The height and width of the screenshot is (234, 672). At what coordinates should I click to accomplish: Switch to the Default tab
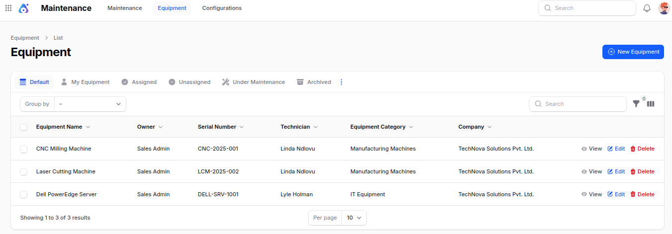pos(34,82)
